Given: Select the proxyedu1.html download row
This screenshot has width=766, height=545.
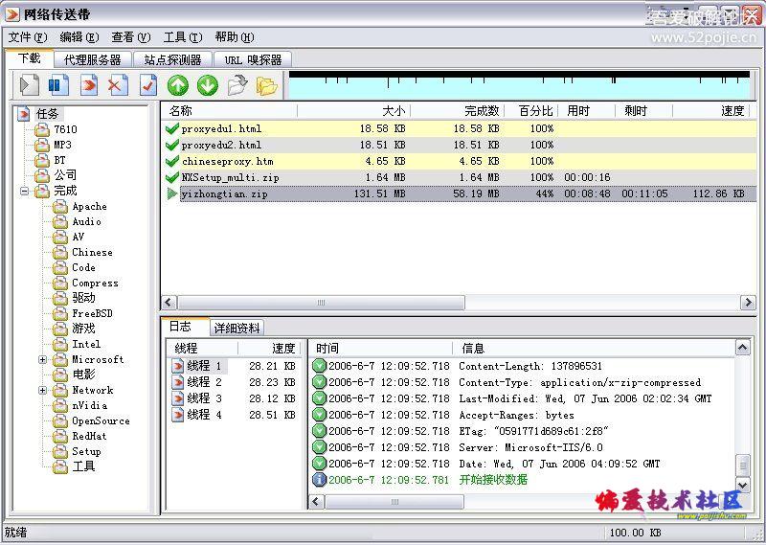Looking at the screenshot, I should [x=460, y=129].
